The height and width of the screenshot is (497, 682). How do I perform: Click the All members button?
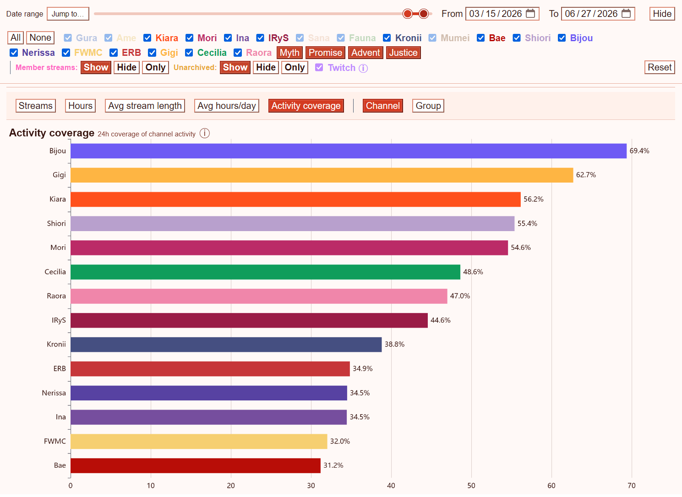click(x=16, y=38)
